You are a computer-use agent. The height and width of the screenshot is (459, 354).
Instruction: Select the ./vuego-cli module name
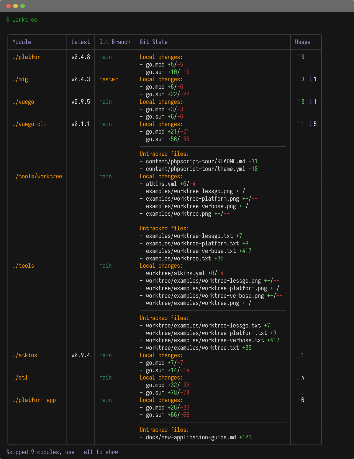[x=30, y=124]
